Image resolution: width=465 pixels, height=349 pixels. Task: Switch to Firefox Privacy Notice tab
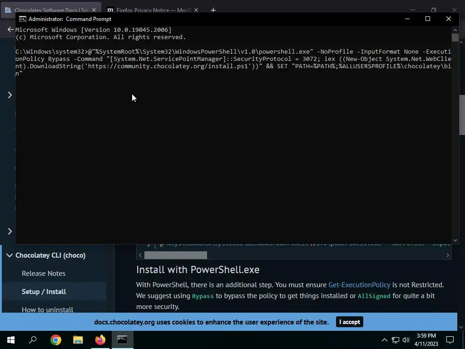tap(153, 10)
